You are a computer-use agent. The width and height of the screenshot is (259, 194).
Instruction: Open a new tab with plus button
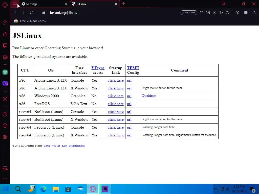pos(123,4)
